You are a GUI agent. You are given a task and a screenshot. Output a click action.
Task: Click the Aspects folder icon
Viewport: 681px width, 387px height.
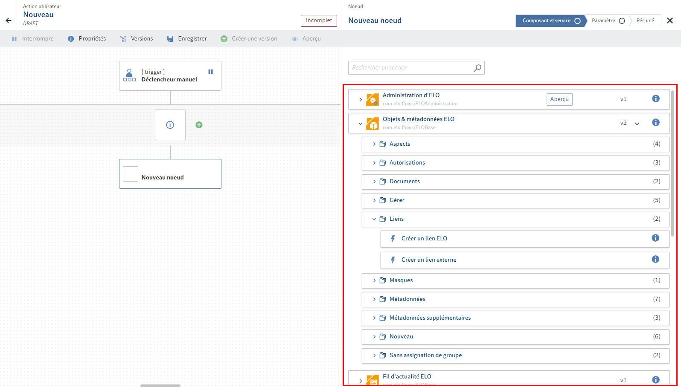383,144
